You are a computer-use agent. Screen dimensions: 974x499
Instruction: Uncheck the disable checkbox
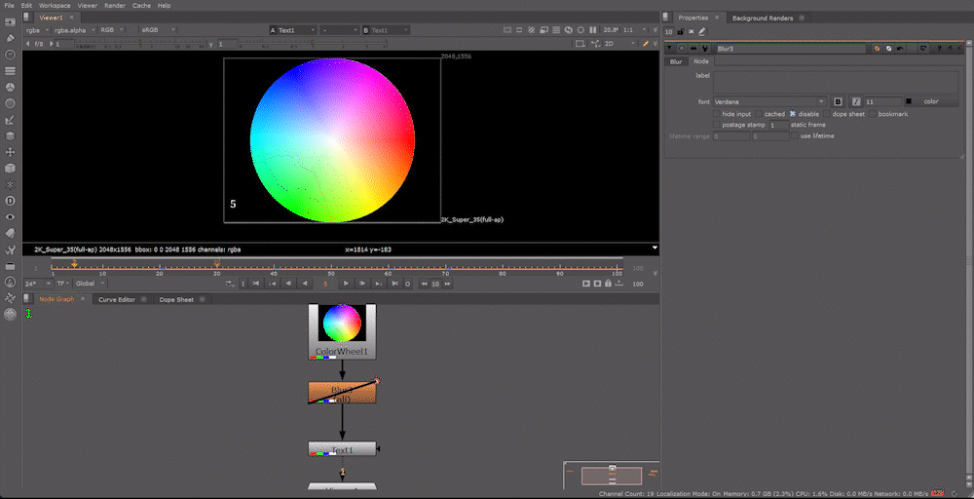click(x=793, y=114)
